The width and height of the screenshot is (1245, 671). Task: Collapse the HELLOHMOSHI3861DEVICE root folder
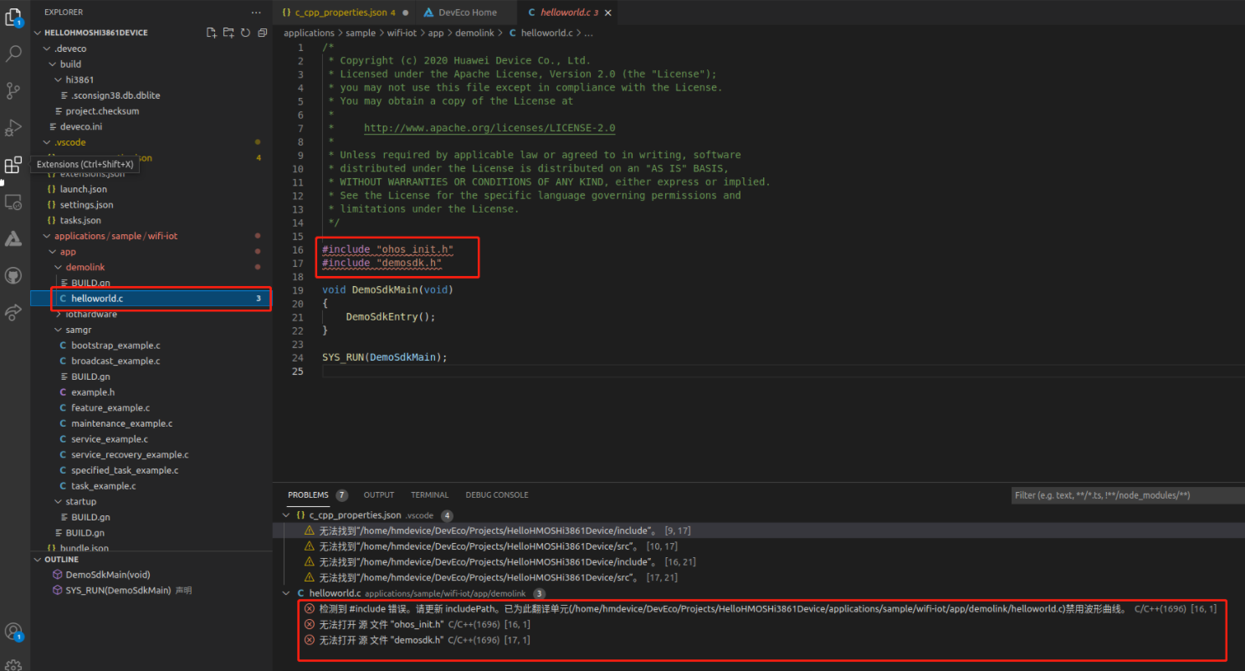(x=38, y=33)
